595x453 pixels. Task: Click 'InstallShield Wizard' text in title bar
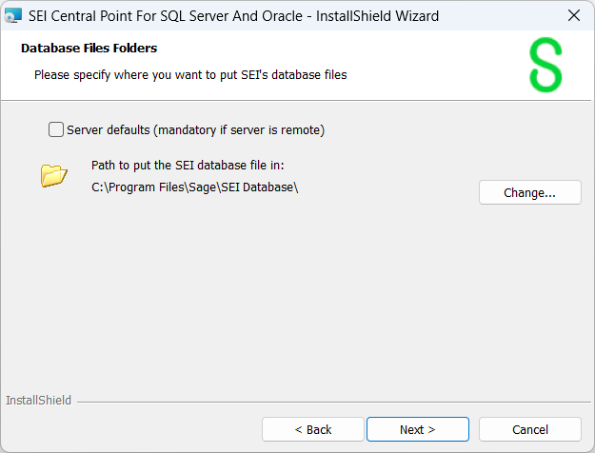(381, 16)
